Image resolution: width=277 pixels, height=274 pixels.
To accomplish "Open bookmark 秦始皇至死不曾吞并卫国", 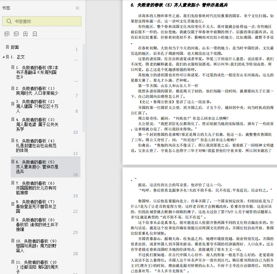I will tap(36, 206).
